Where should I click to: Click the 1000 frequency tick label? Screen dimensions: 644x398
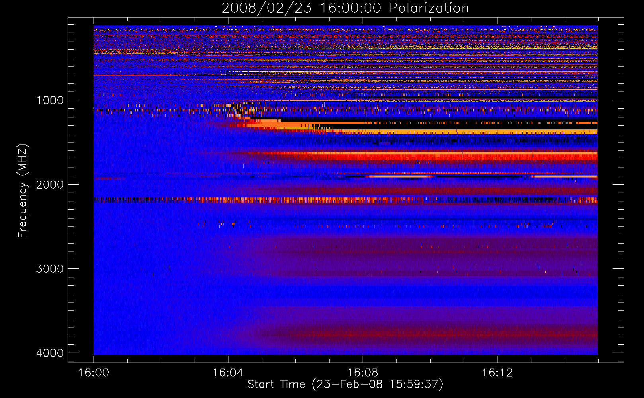coord(50,100)
